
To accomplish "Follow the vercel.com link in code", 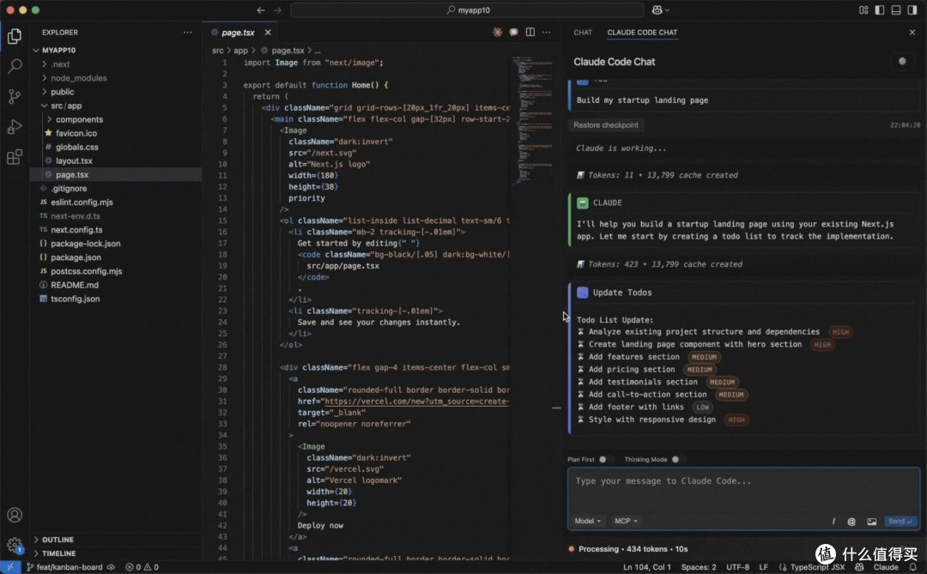I will [x=416, y=402].
